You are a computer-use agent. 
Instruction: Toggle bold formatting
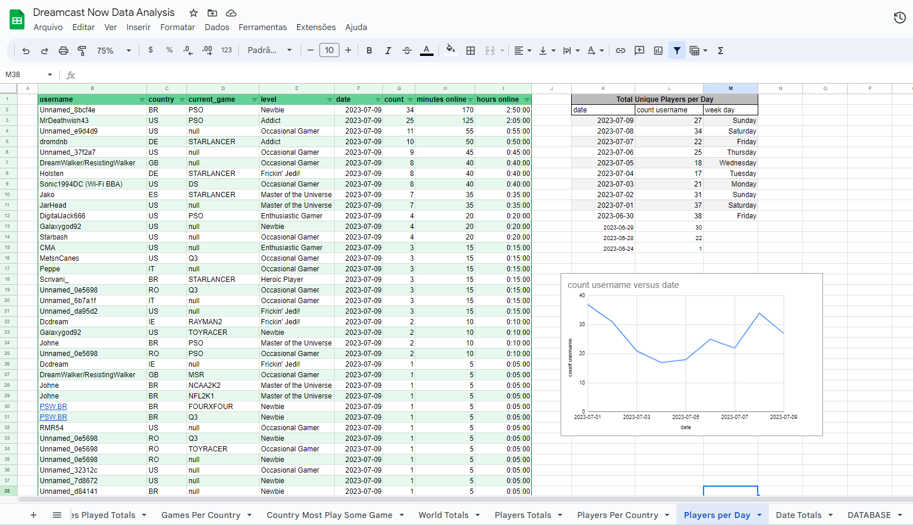point(369,51)
